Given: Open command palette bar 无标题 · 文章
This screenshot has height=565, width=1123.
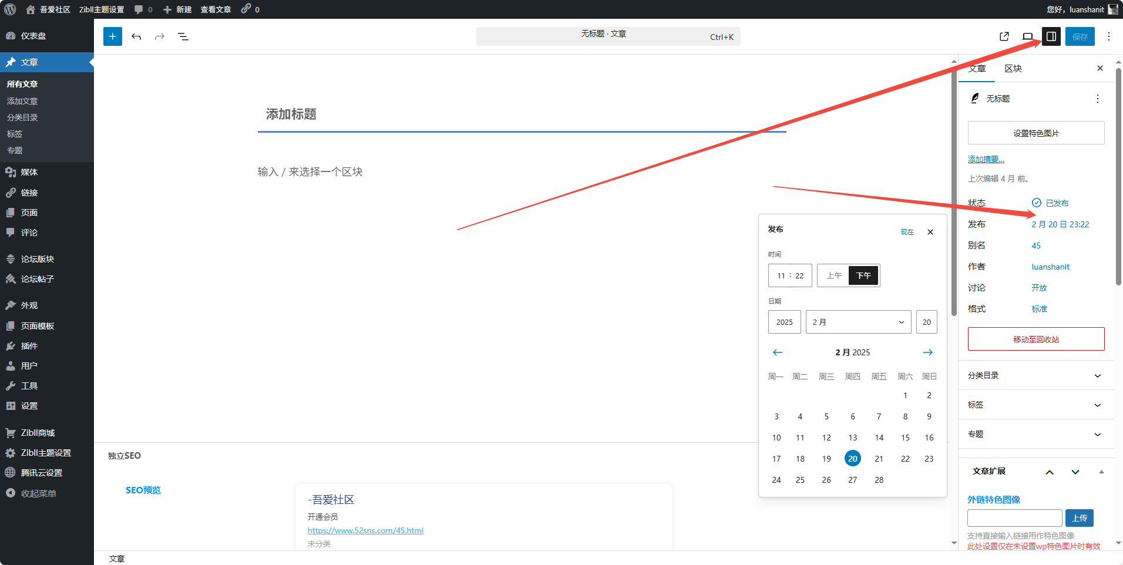Looking at the screenshot, I should tap(608, 36).
